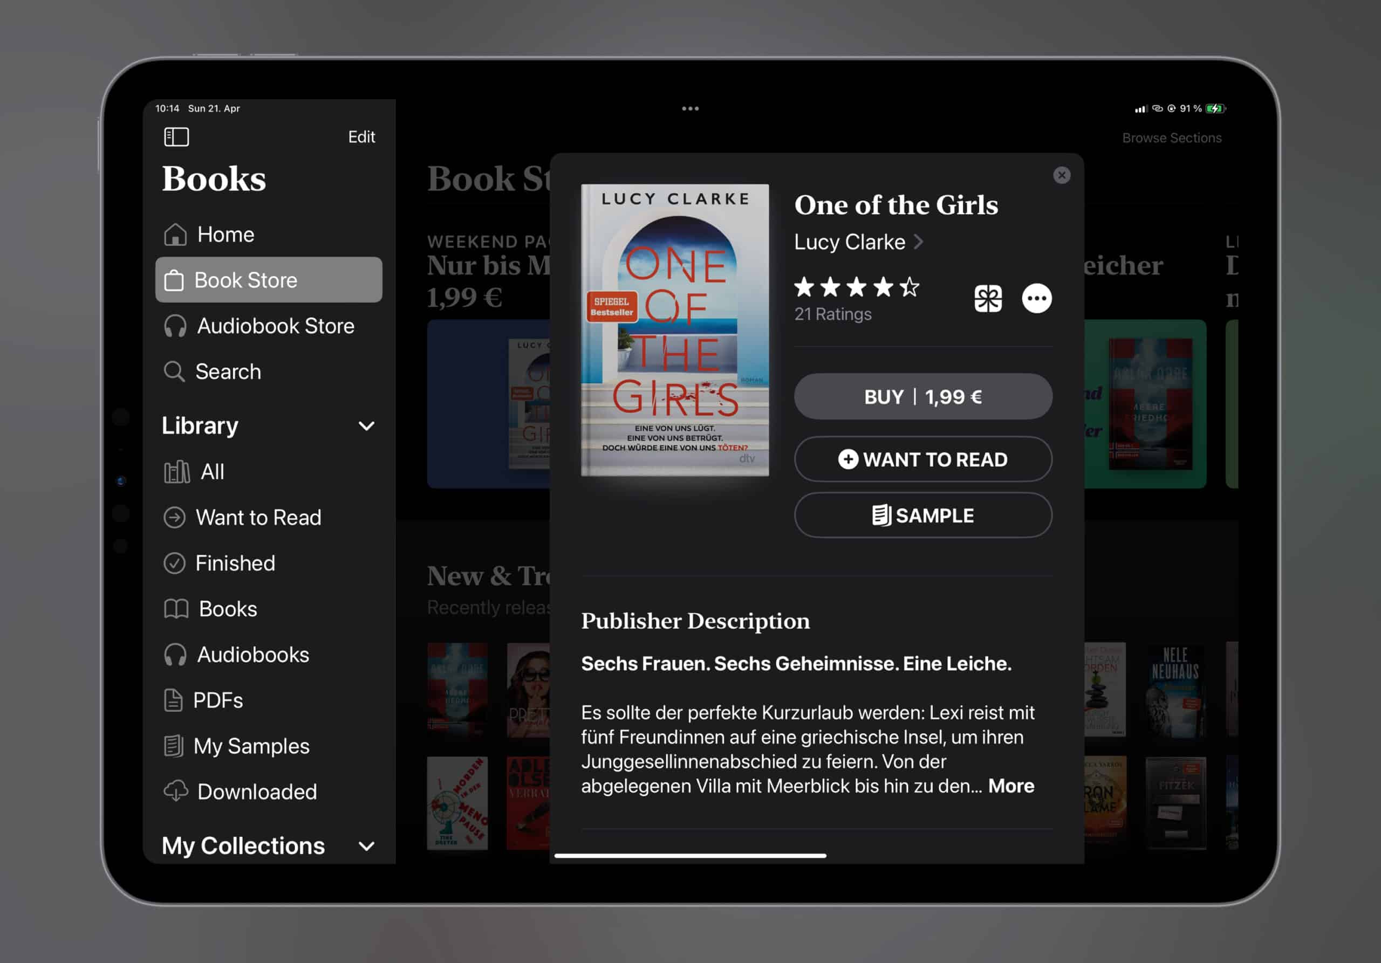This screenshot has height=963, width=1381.
Task: Tap the One of the Girls cover
Action: click(675, 330)
